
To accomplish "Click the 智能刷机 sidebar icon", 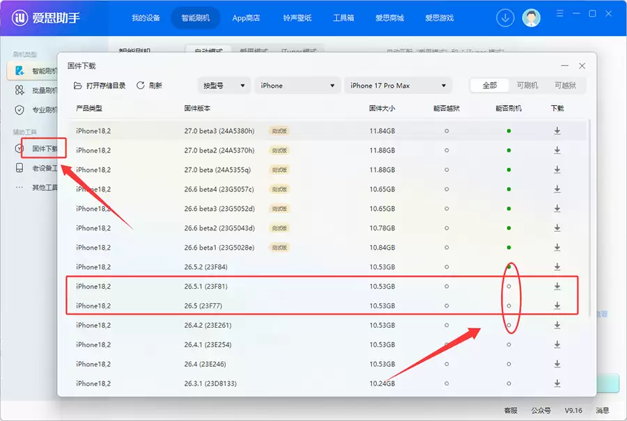I will (20, 71).
